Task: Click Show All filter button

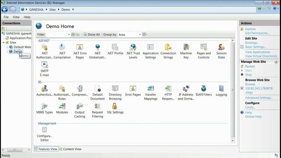Action: [92, 35]
